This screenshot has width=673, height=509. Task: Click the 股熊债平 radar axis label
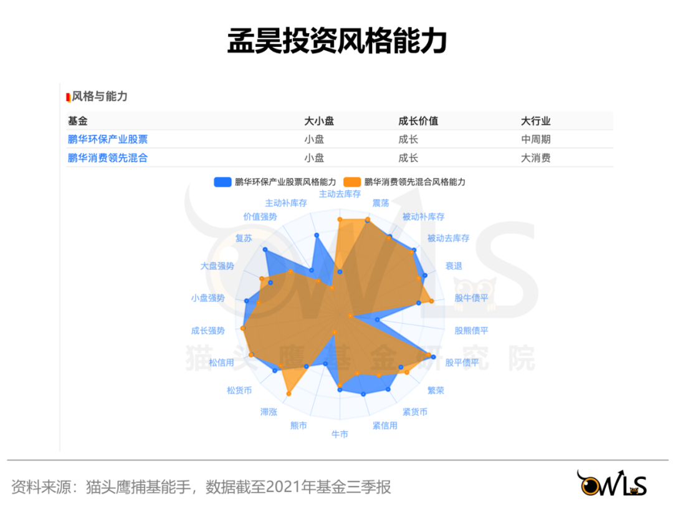click(471, 331)
